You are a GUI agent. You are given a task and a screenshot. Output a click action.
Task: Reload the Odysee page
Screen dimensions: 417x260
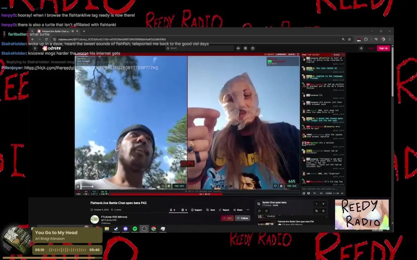click(x=46, y=39)
